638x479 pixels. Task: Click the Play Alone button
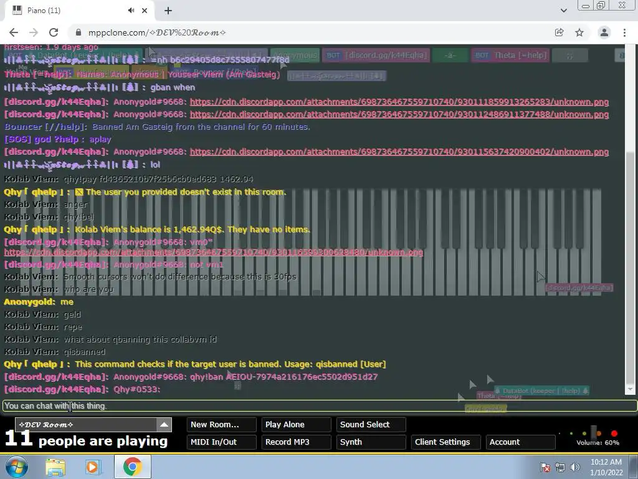pyautogui.click(x=296, y=424)
